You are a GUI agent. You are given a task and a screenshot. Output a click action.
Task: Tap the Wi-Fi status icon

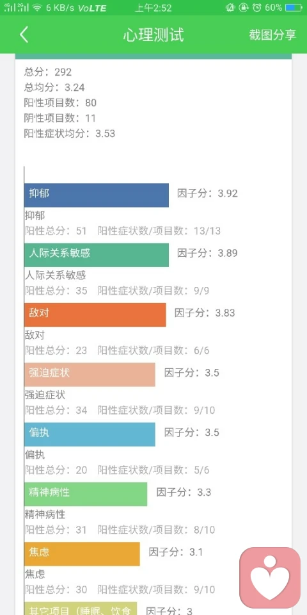(x=37, y=8)
